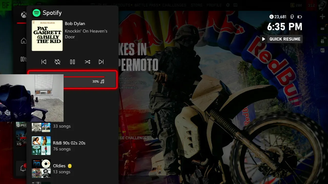
Task: Select the 33 songs label
Action: tap(62, 126)
